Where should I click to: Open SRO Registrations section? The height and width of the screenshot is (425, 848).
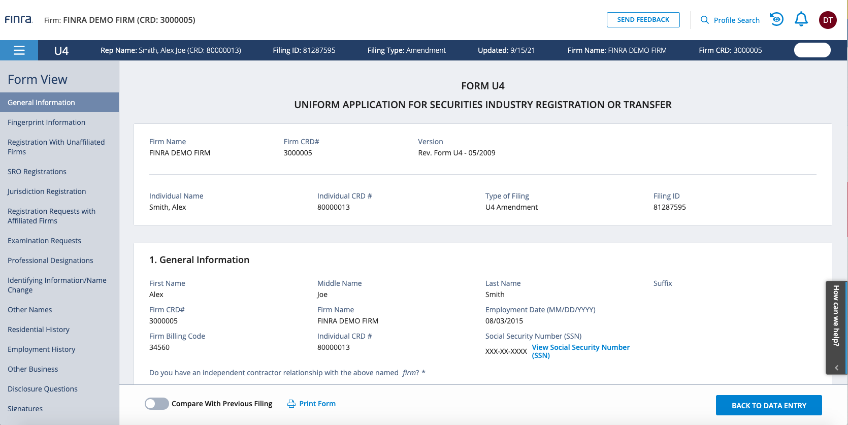37,172
